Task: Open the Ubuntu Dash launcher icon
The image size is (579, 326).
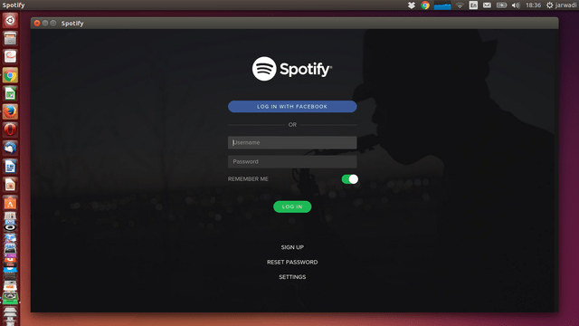Action: (10, 20)
